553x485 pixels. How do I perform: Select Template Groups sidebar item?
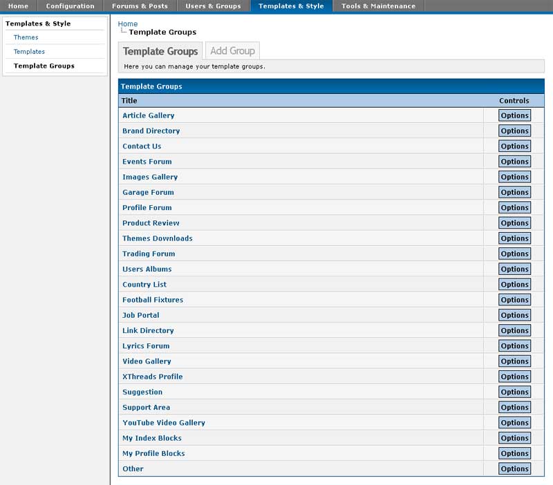(x=44, y=66)
